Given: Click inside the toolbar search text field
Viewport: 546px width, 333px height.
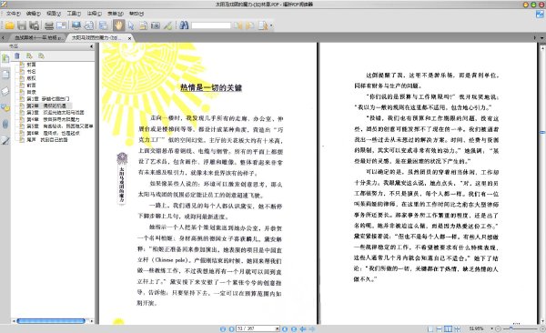Looking at the screenshot, I should pyautogui.click(x=211, y=25).
